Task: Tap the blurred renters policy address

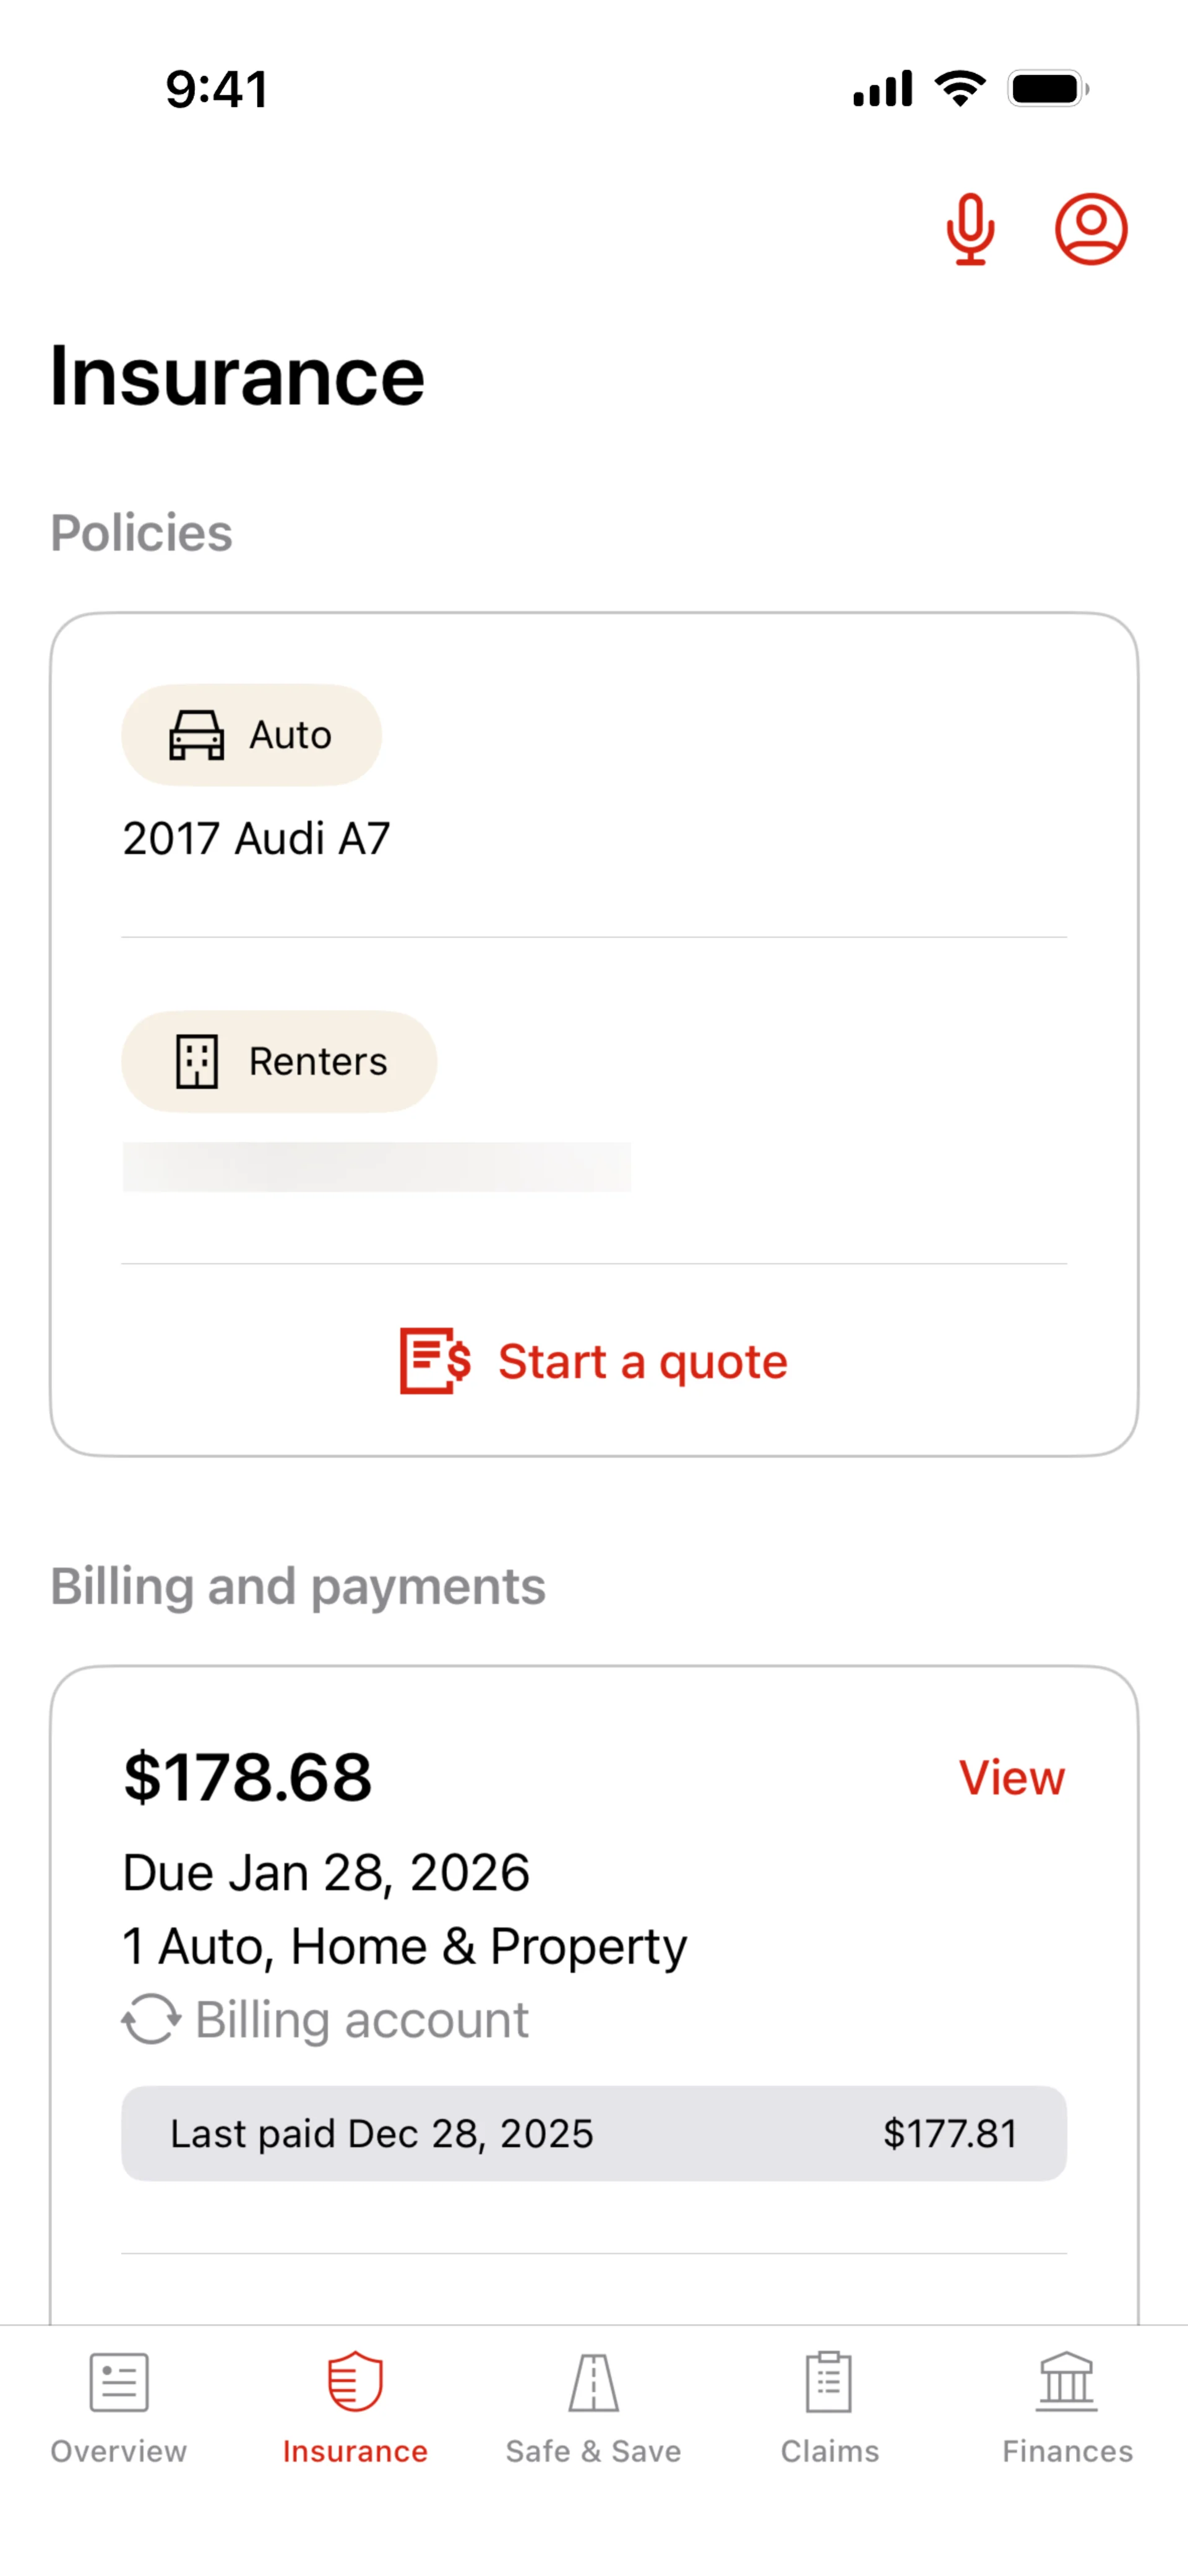Action: click(376, 1167)
